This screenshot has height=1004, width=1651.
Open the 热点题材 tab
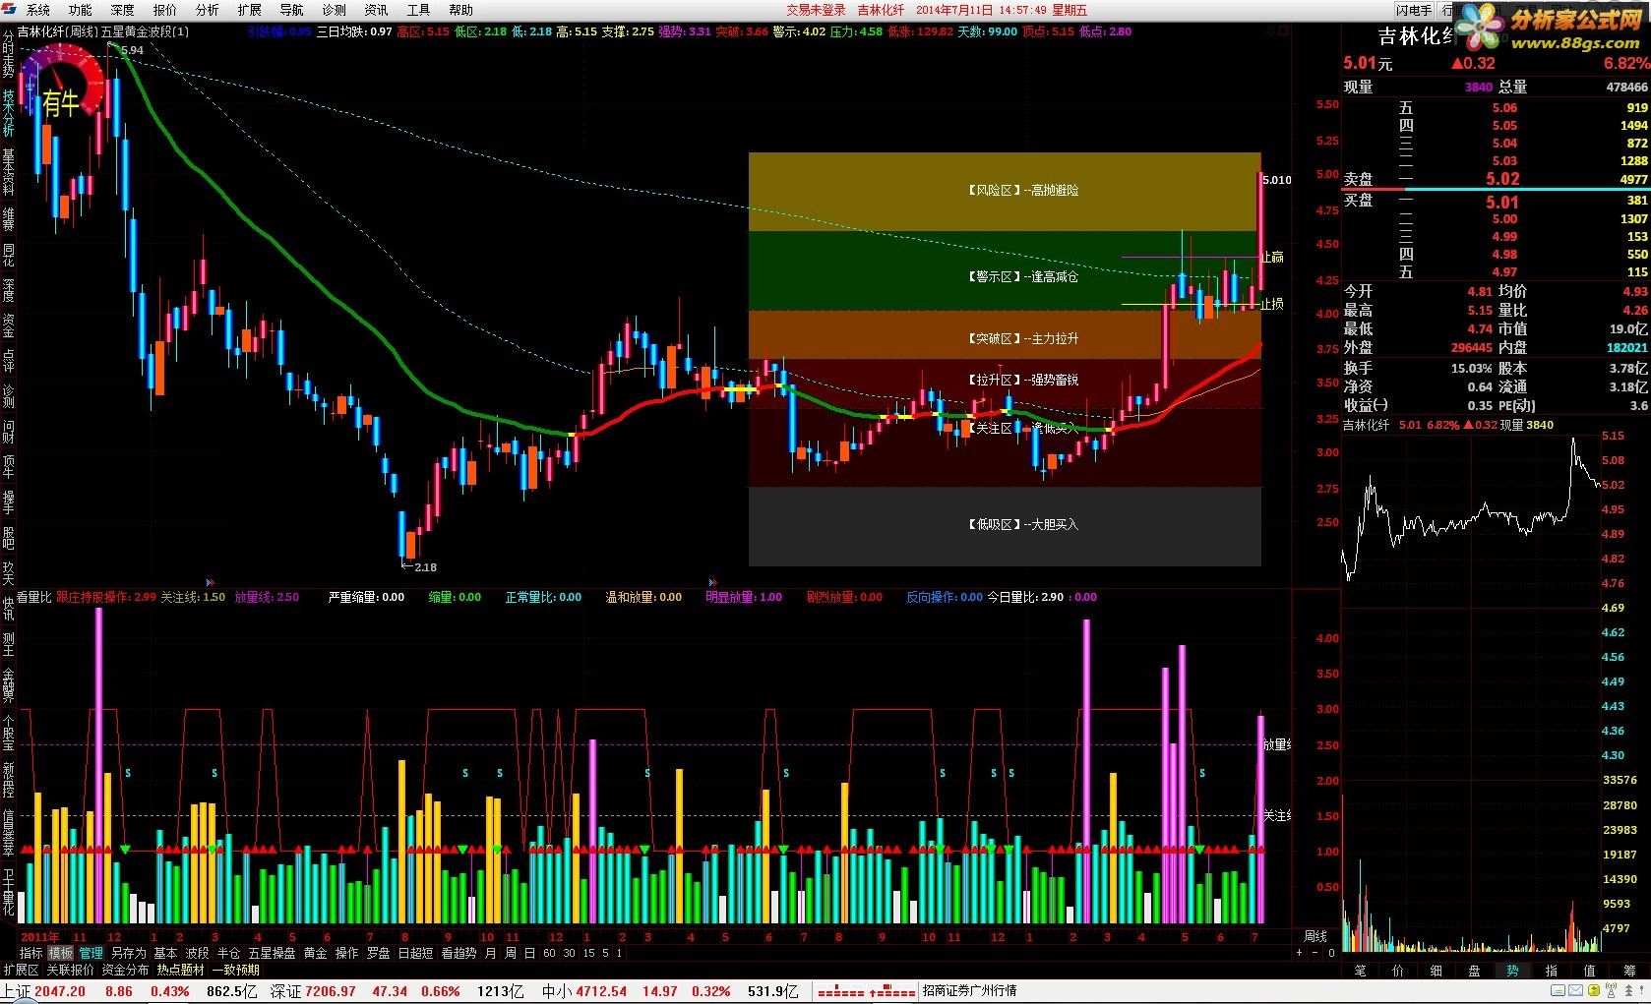coord(180,970)
